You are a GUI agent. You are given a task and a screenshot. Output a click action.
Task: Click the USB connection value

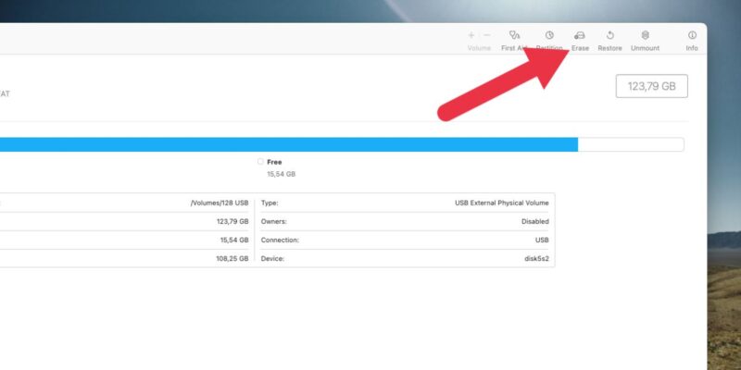(x=542, y=240)
